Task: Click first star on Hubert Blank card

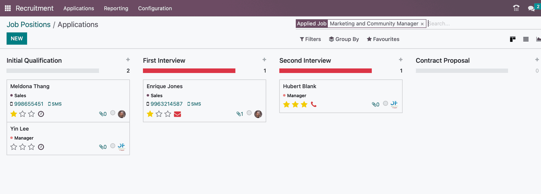Action: [x=287, y=105]
